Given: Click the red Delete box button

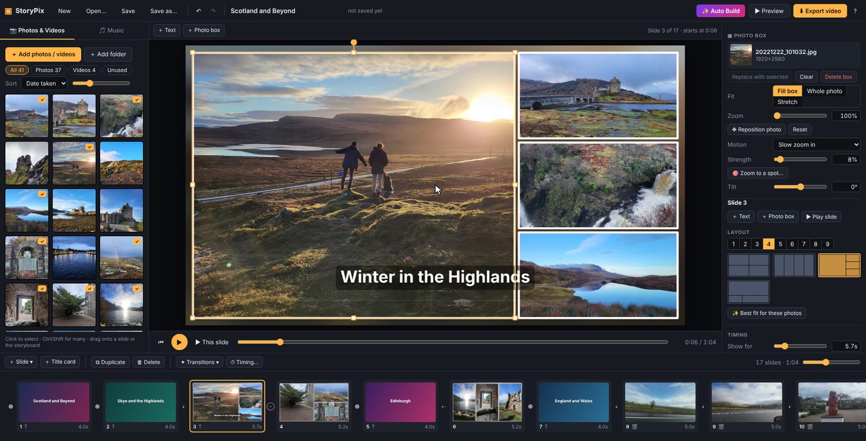Looking at the screenshot, I should pos(838,77).
